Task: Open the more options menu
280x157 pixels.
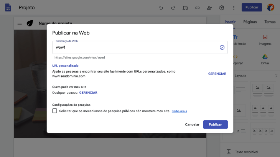Action: [234, 8]
